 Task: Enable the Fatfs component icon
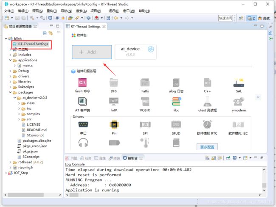(145, 83)
